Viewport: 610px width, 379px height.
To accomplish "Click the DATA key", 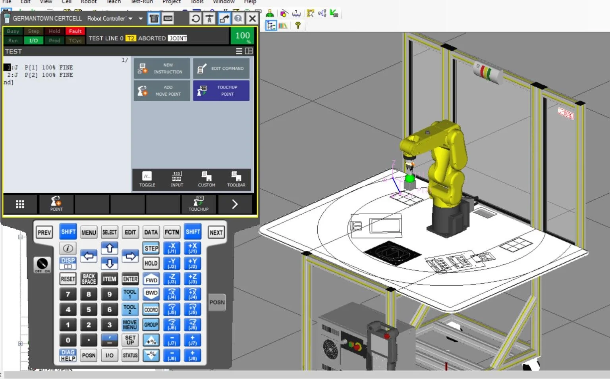I will [151, 233].
